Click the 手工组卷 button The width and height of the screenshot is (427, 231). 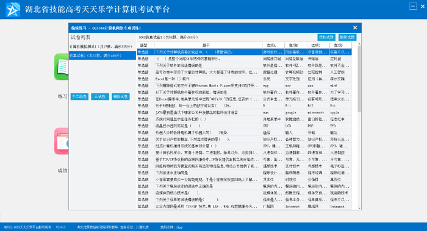79,96
